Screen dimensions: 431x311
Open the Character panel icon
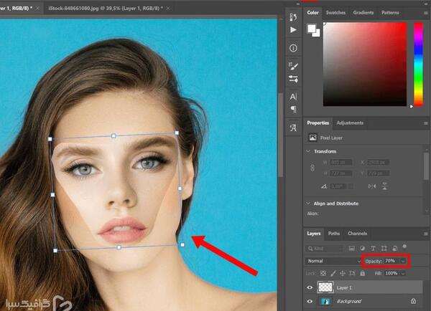click(293, 97)
